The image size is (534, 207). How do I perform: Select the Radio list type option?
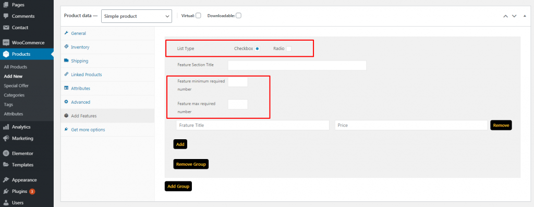coord(289,48)
